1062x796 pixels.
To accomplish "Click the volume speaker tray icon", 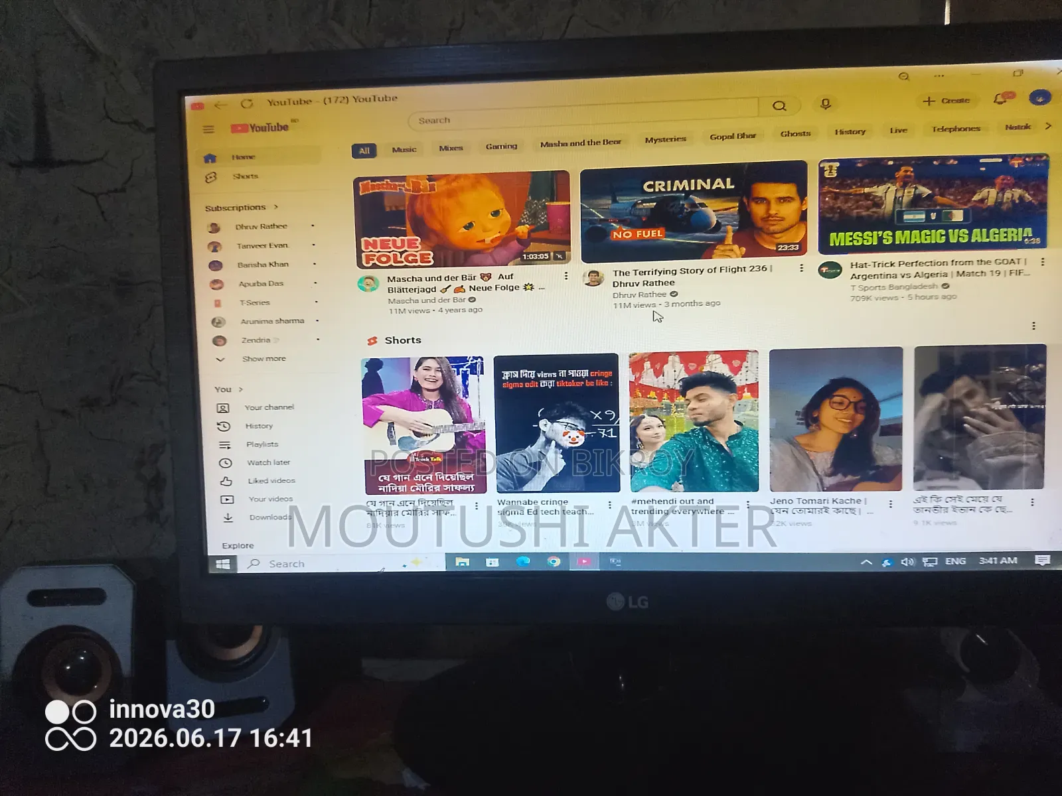I will pos(907,562).
